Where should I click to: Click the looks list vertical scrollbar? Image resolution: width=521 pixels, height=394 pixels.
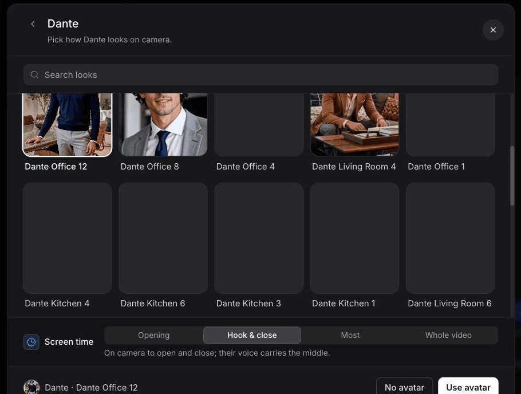(512, 176)
